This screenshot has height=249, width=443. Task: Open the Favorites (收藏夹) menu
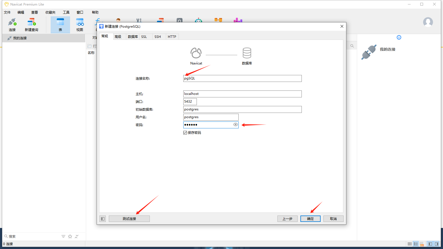click(x=50, y=12)
